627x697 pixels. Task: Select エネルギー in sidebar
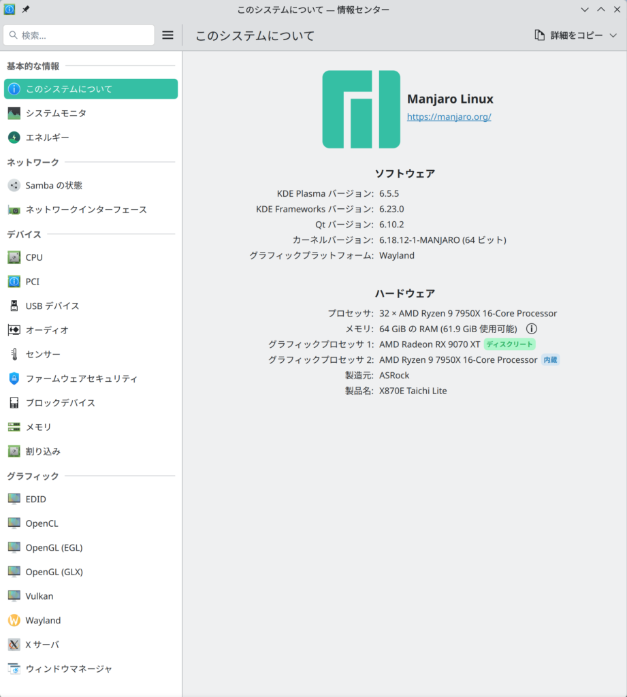point(47,137)
